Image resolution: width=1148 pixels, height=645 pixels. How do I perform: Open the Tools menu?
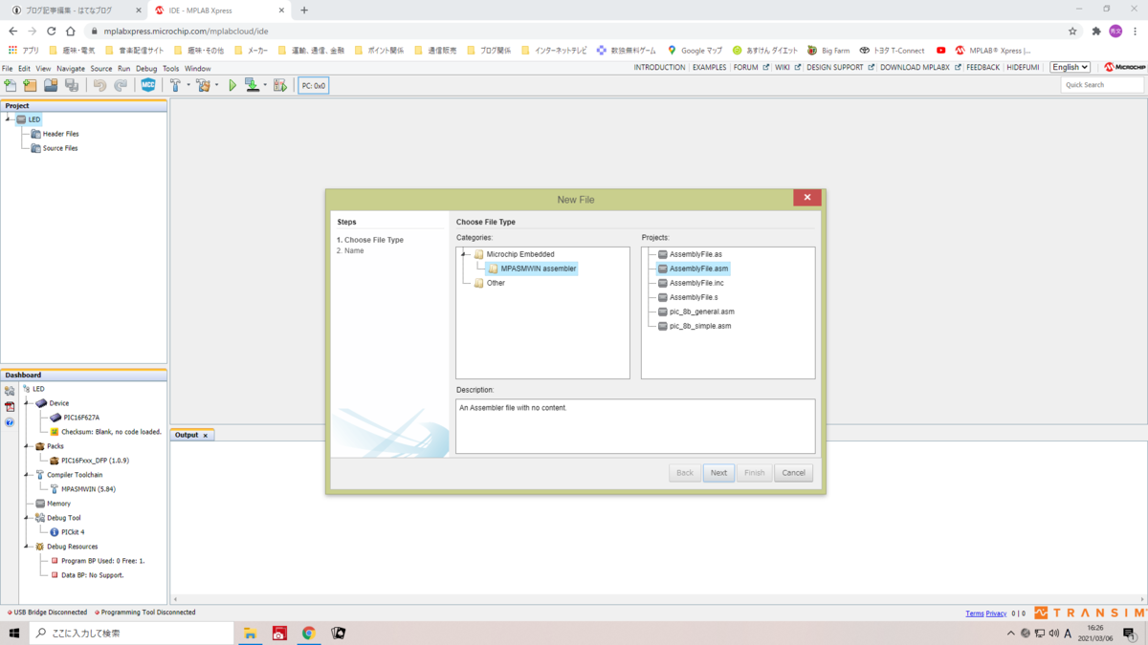(x=171, y=69)
